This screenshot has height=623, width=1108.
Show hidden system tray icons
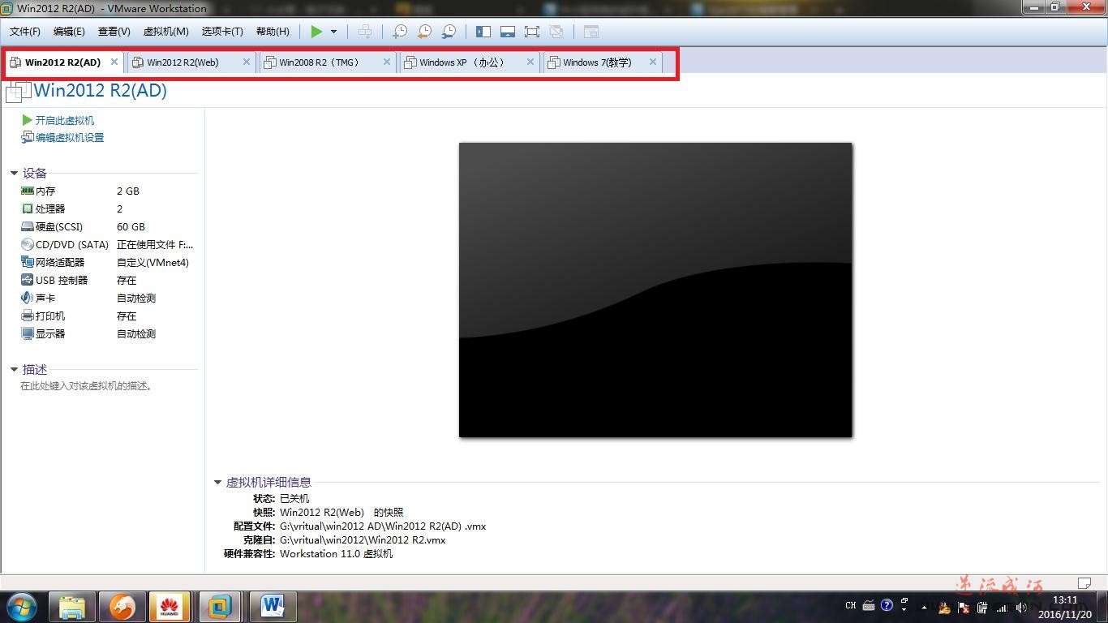click(924, 606)
